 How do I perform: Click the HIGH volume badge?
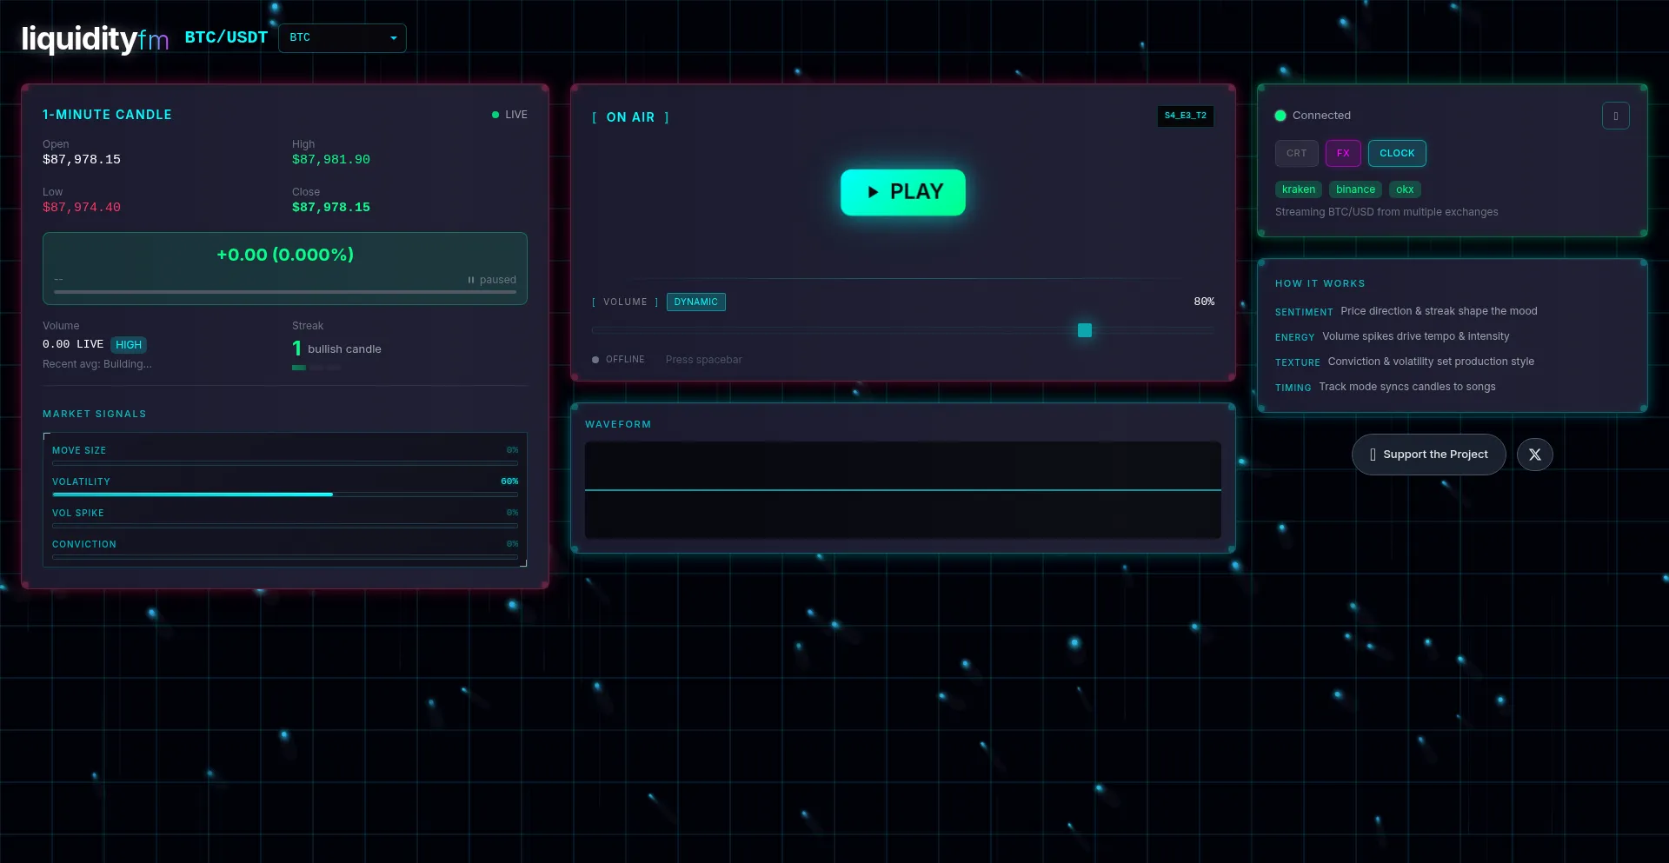click(x=129, y=345)
